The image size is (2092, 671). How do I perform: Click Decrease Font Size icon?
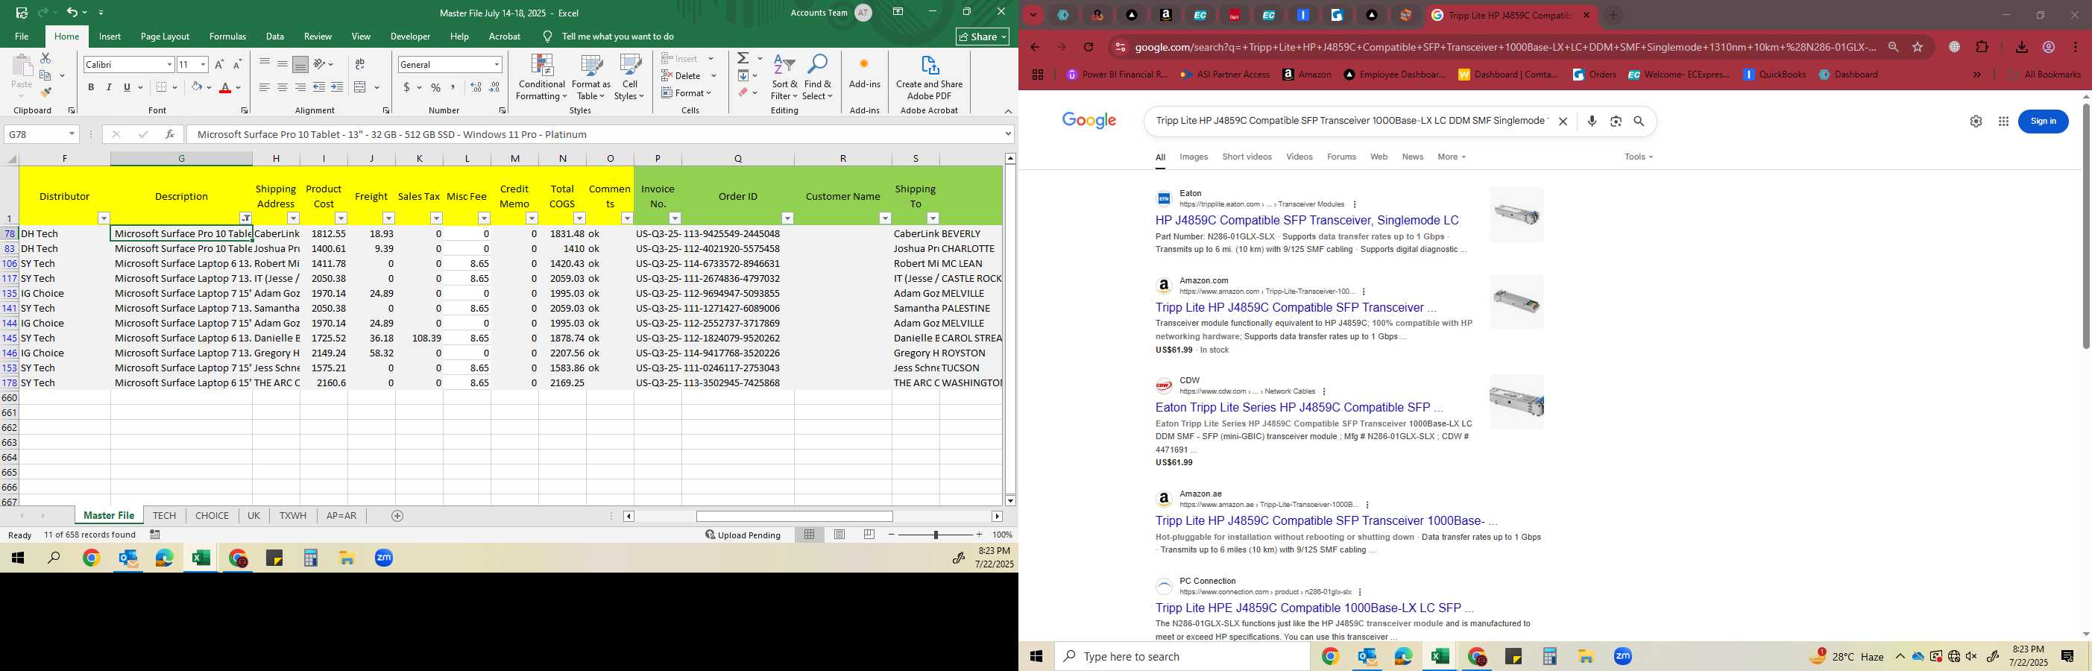[237, 64]
